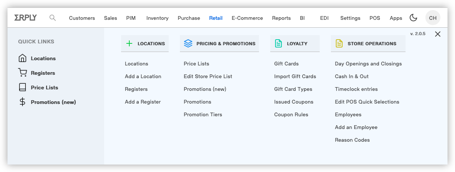Click the Pricing & Promotions layers icon
Image resolution: width=455 pixels, height=172 pixels.
point(188,43)
